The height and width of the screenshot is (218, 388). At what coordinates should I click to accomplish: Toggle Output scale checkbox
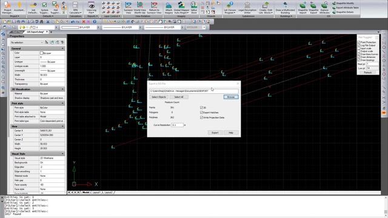click(x=359, y=51)
